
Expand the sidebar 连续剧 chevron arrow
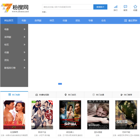[24, 37]
